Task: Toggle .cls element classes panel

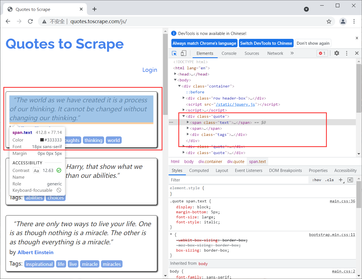Action: click(x=329, y=180)
